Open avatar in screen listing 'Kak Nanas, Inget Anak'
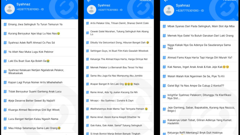Viewport: 240px width, 135px height. (169, 10)
